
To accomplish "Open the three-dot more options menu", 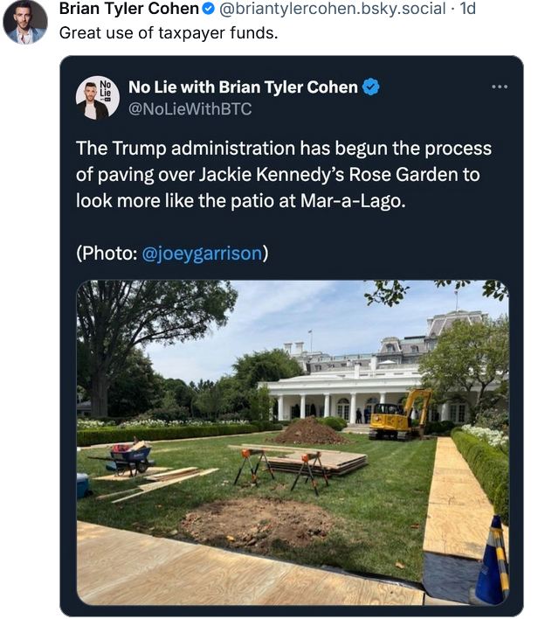I will [x=499, y=87].
